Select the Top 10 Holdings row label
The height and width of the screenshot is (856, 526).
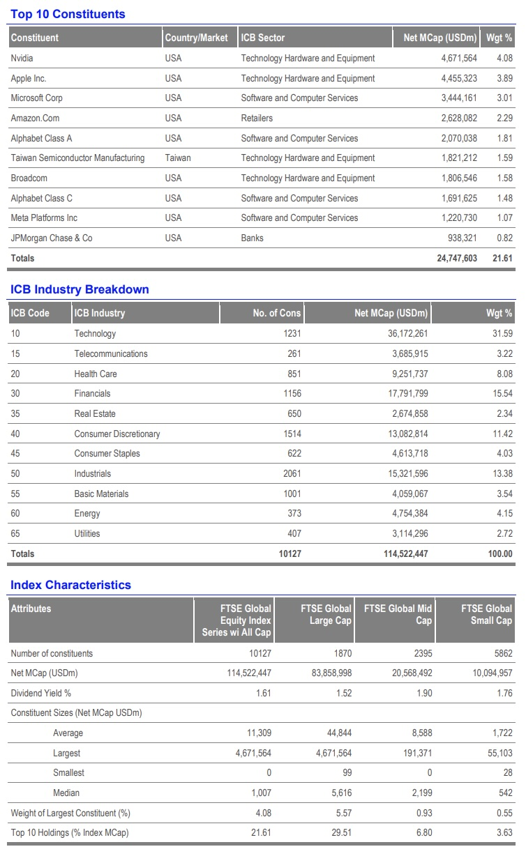click(x=70, y=833)
